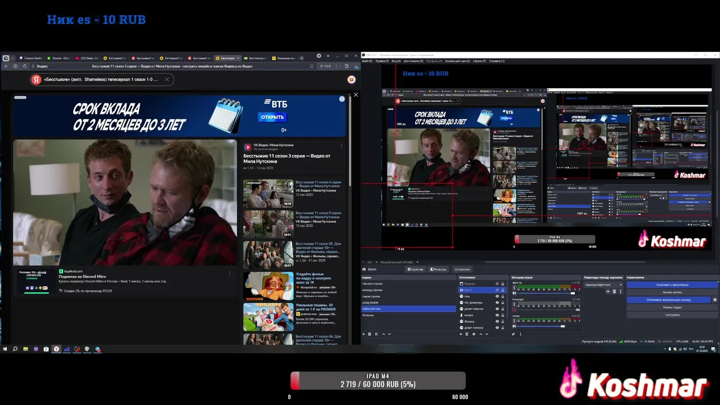Open Discord Nitro ad options menu
Viewport: 720px width, 405px height.
click(x=229, y=273)
